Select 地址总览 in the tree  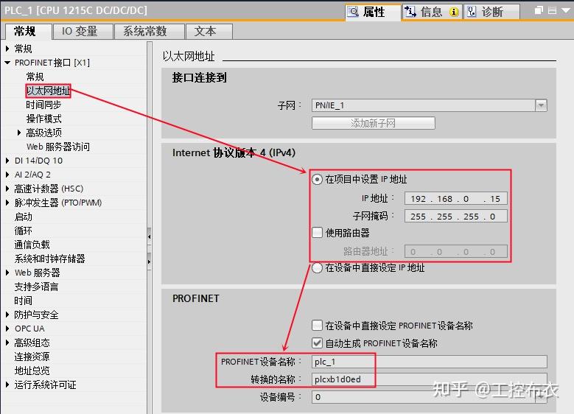pos(32,371)
